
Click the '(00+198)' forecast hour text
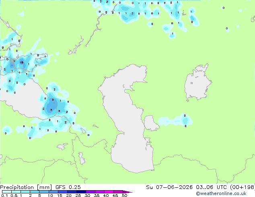(x=243, y=187)
